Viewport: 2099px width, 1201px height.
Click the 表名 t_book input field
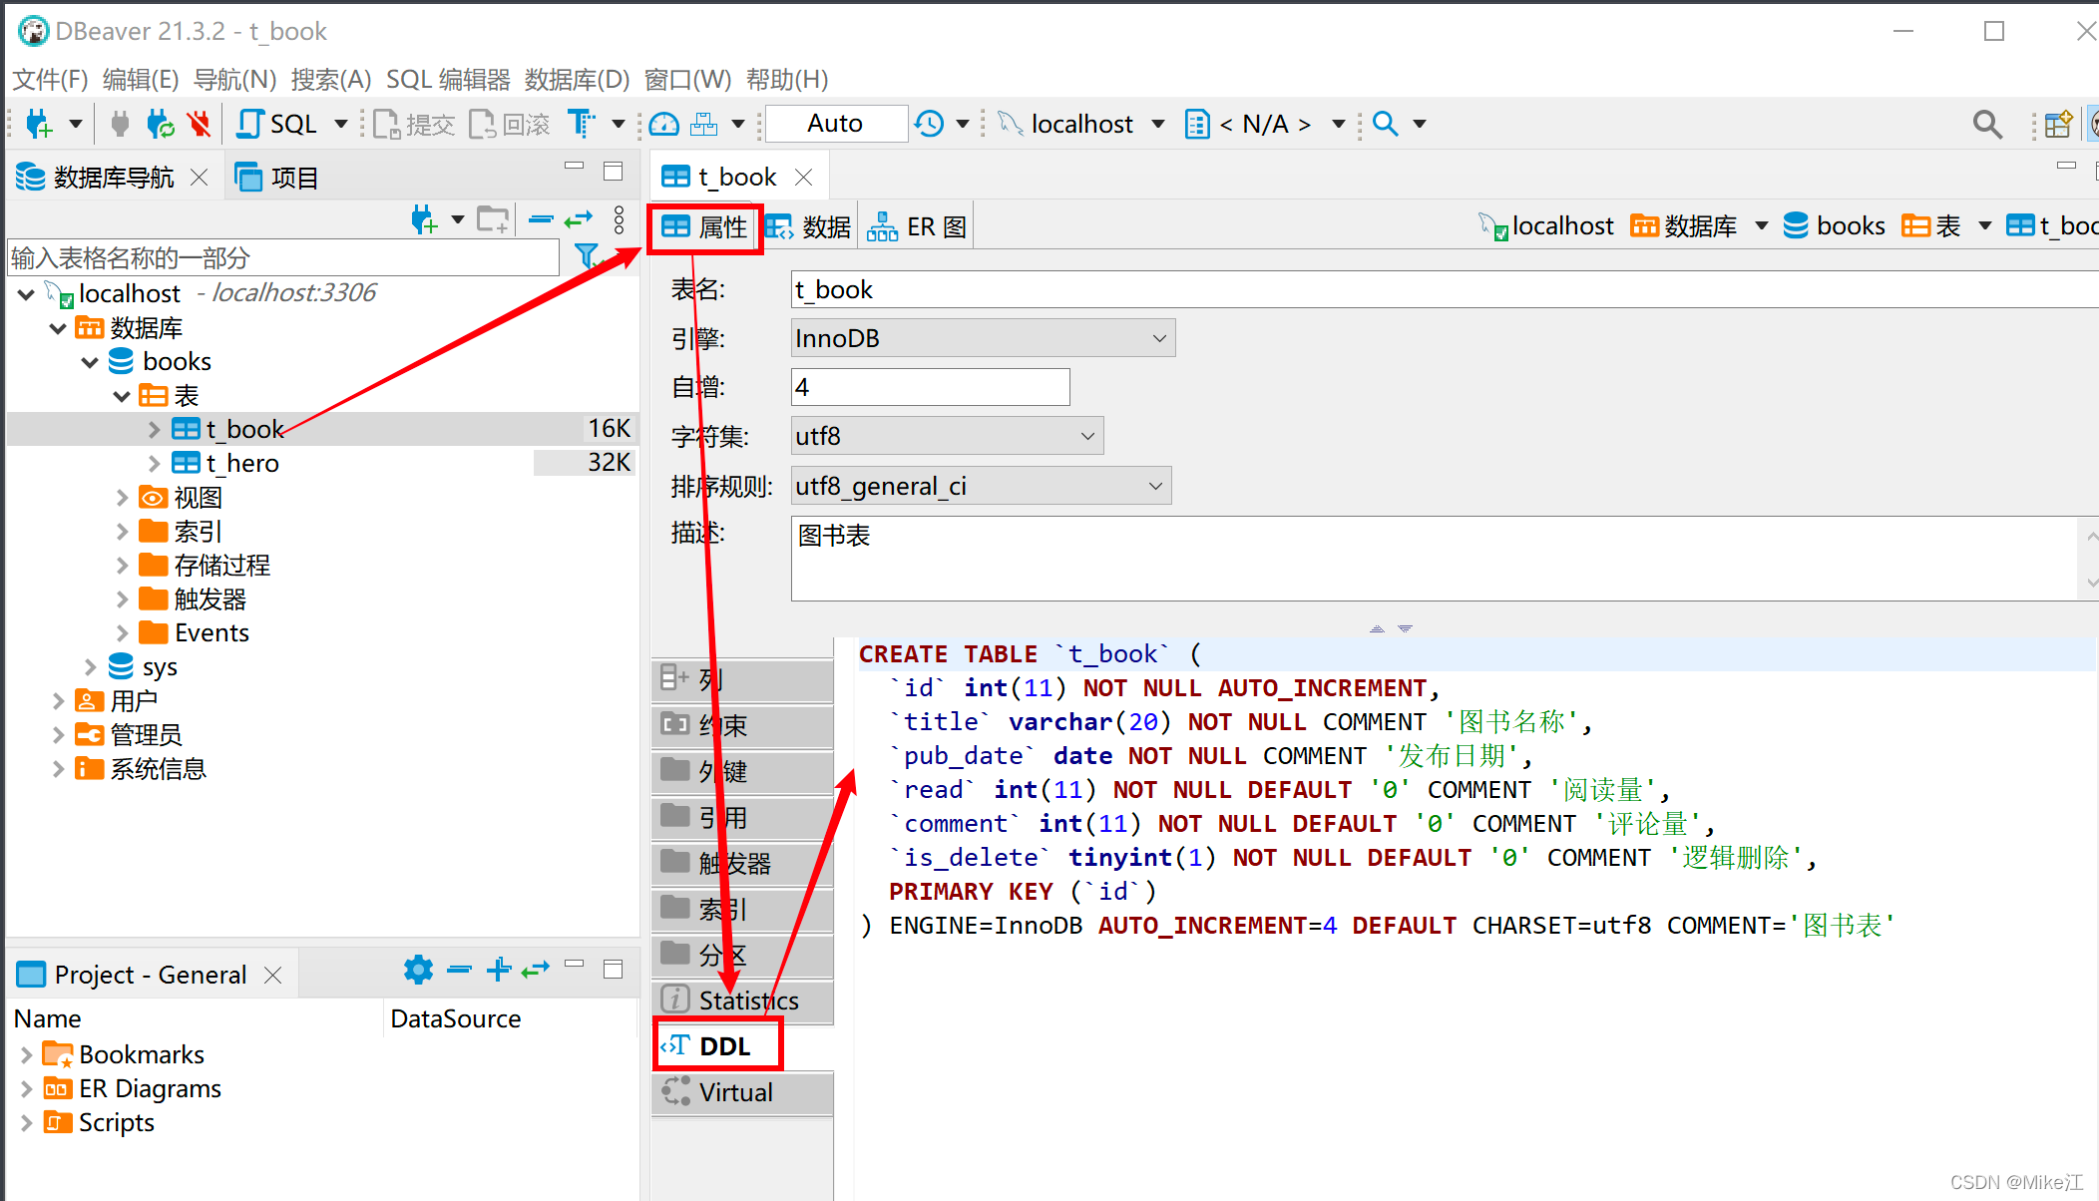pyautogui.click(x=1445, y=290)
